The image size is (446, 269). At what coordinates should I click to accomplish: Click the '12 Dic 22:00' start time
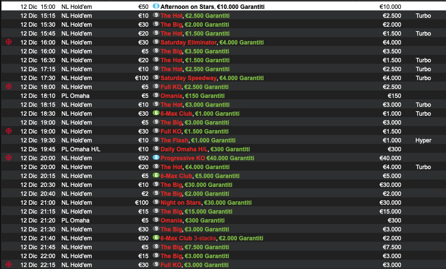pyautogui.click(x=38, y=256)
